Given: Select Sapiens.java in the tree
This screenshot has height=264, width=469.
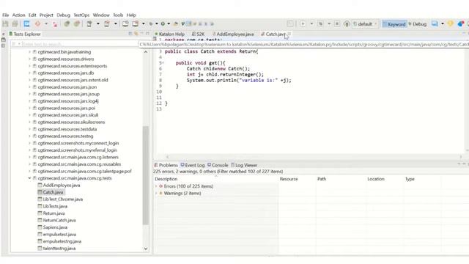Looking at the screenshot, I should pos(53,227).
